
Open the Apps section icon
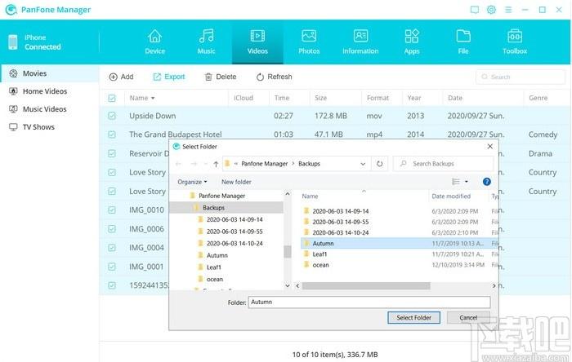coord(412,36)
